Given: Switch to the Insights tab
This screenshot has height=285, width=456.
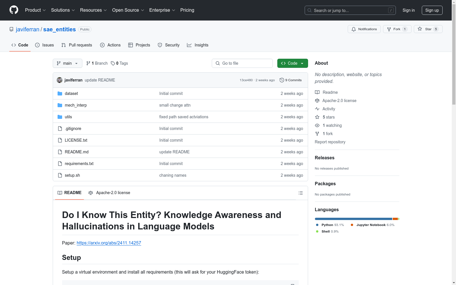Looking at the screenshot, I should 198,45.
